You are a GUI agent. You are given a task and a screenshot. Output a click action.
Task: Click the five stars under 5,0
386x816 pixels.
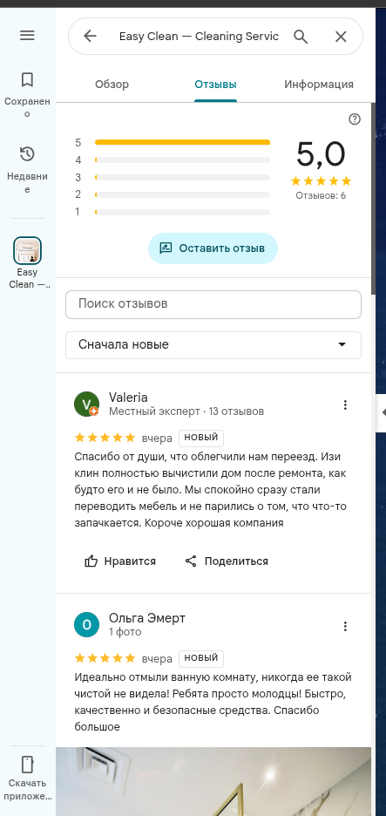321,181
